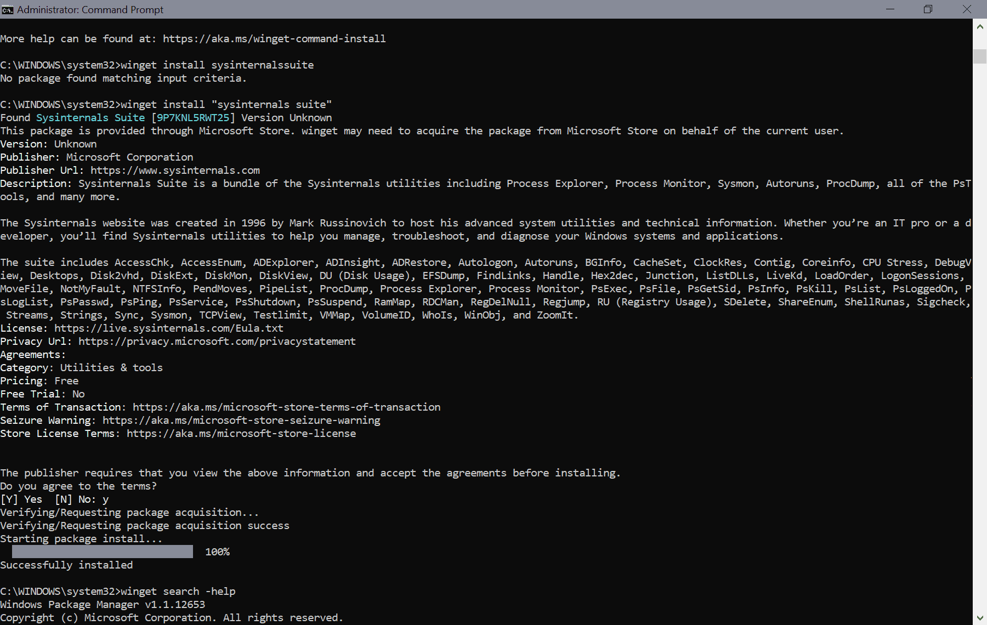The width and height of the screenshot is (987, 625).
Task: Click the scrollbar down arrow
Action: click(x=980, y=618)
